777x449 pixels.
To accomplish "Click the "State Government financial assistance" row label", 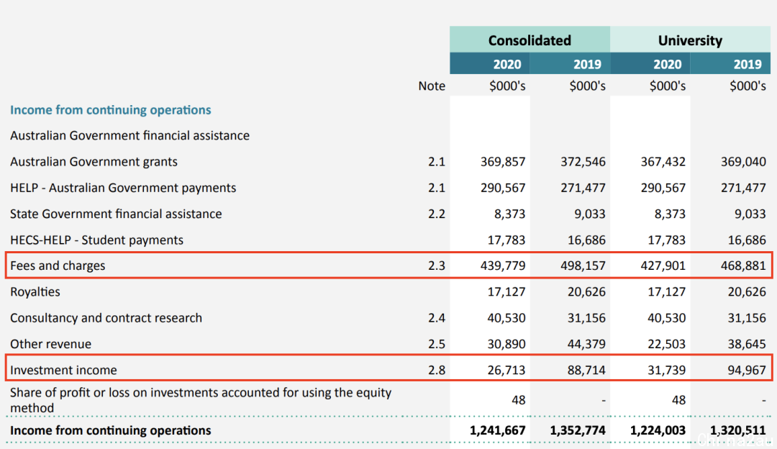I will point(116,214).
